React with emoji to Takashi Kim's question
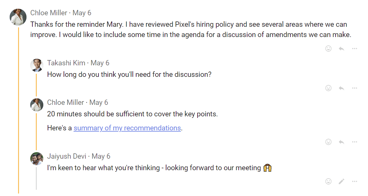 [328, 88]
